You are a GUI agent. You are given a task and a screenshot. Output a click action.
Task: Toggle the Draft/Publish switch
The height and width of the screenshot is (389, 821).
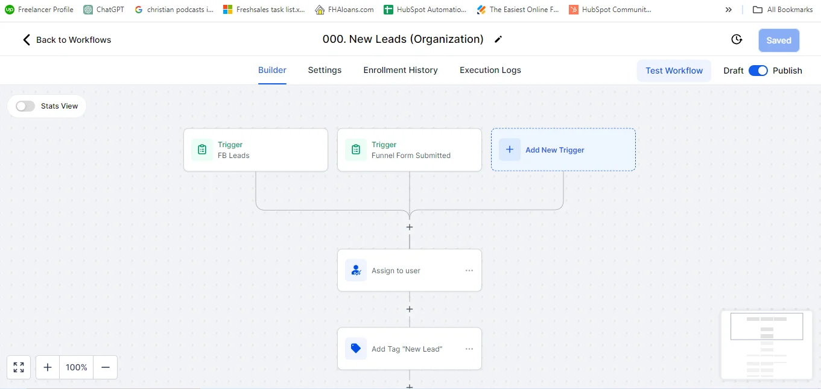(758, 71)
